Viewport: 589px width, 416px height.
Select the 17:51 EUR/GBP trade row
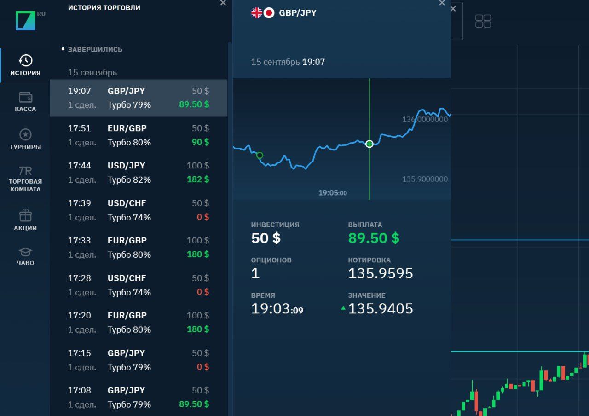click(x=139, y=135)
